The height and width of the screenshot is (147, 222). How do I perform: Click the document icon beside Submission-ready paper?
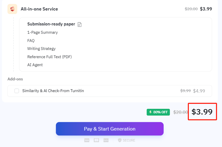point(79,25)
